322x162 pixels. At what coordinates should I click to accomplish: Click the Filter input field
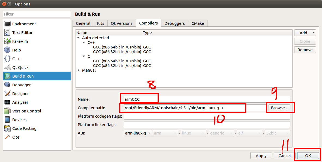(37, 14)
